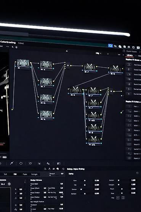This screenshot has height=212, width=141.
Task: Click the round filled icon left of the Sizing panel title
Action: pos(58,169)
